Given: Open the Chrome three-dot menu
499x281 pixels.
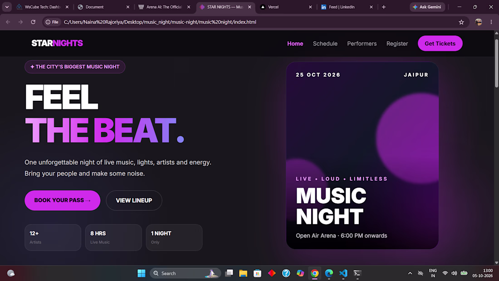Looking at the screenshot, I should 491,22.
